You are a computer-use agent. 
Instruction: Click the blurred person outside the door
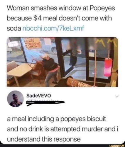[x=75, y=52]
